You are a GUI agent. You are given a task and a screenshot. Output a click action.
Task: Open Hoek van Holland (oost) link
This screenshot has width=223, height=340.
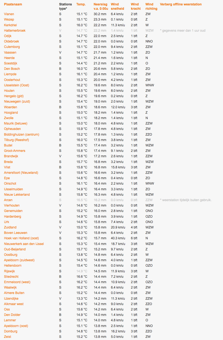[21, 238]
